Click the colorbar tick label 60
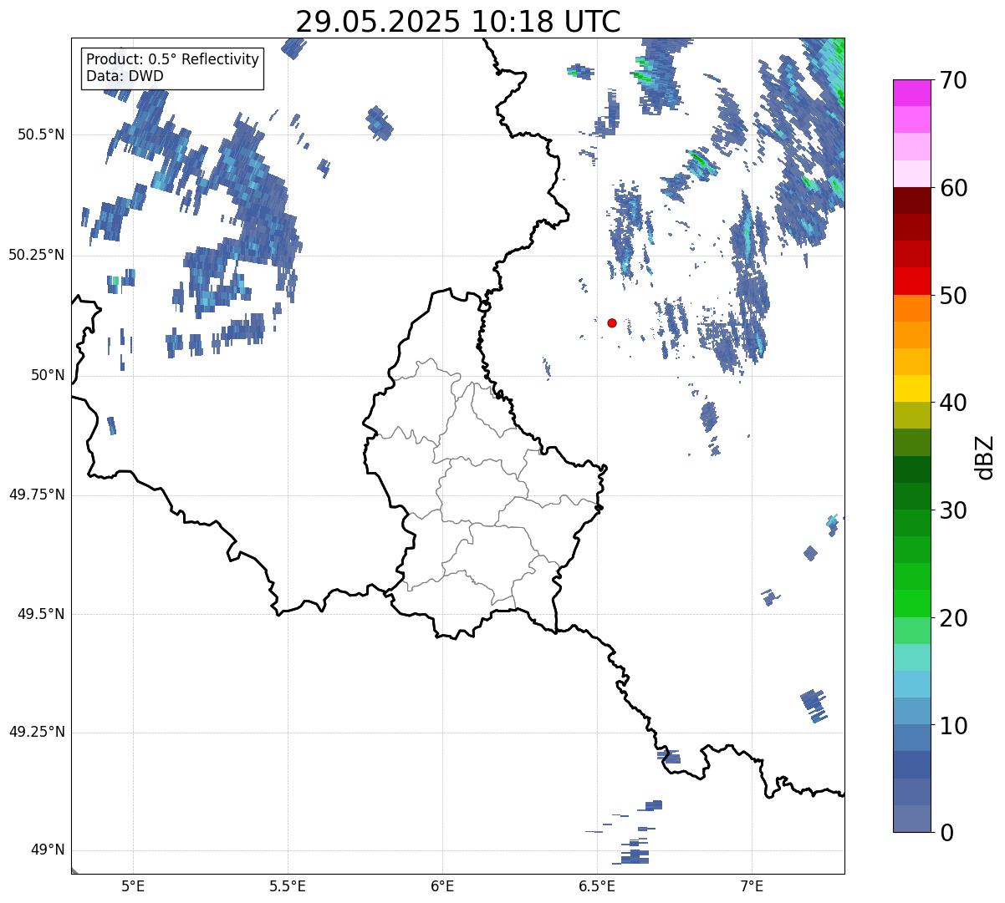Screen dimensions: 1005x903 pyautogui.click(x=954, y=189)
